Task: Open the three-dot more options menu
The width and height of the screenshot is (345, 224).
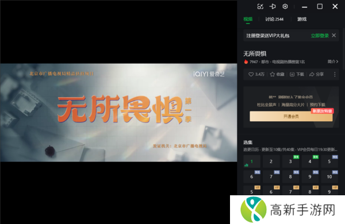Action: coord(335,74)
